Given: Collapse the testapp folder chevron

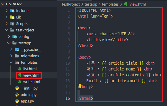Looking at the screenshot, I should tap(9, 43).
